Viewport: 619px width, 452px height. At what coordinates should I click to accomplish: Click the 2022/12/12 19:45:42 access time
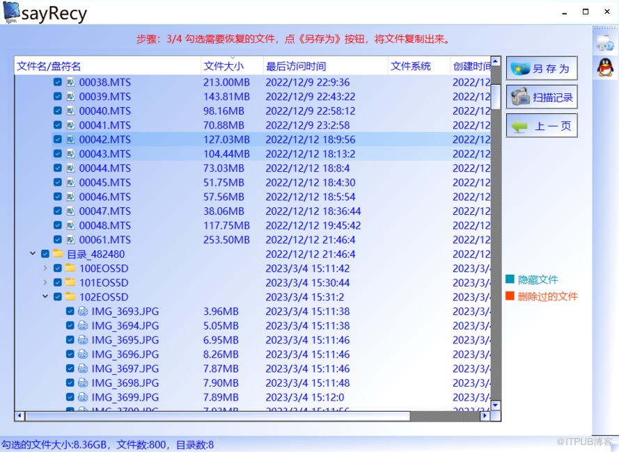tap(313, 225)
